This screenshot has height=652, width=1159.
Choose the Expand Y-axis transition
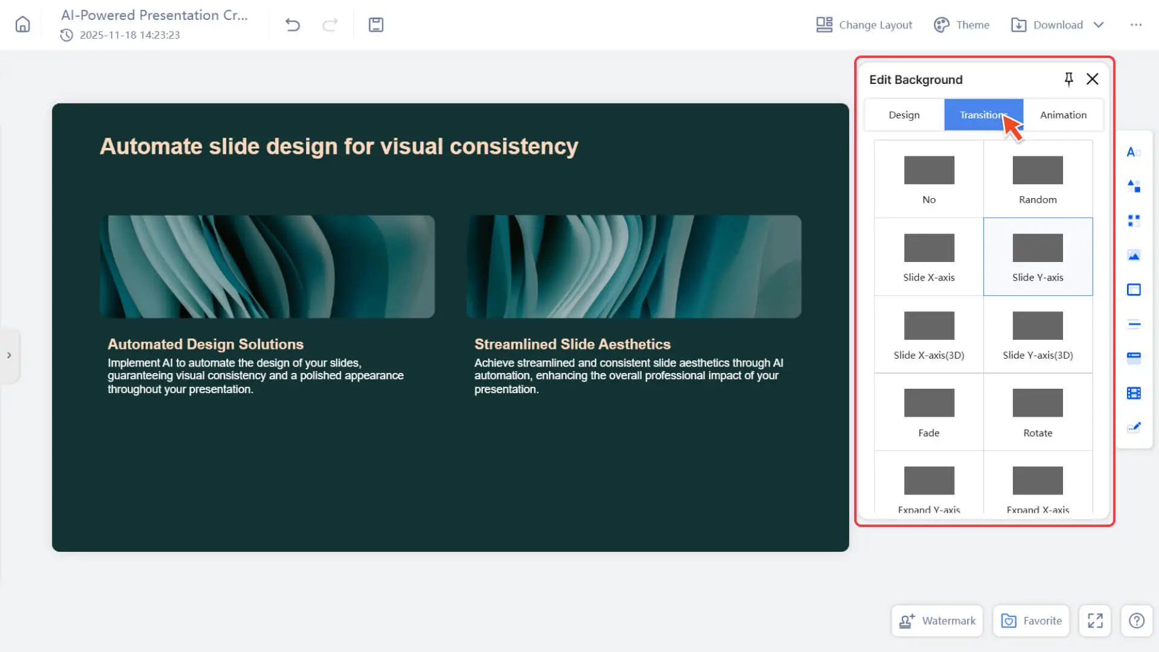929,483
